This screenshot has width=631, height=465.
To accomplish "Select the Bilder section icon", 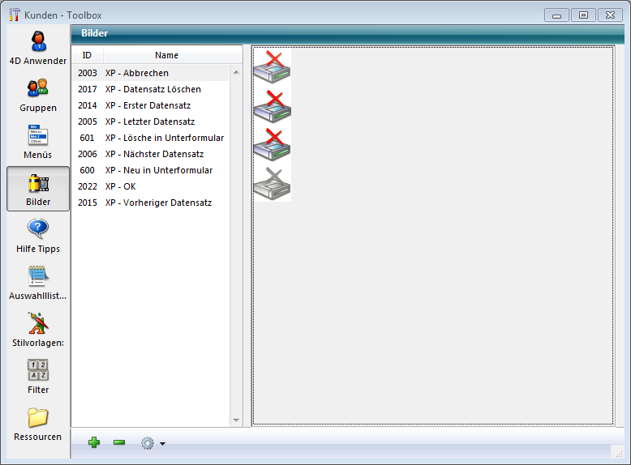I will (38, 188).
